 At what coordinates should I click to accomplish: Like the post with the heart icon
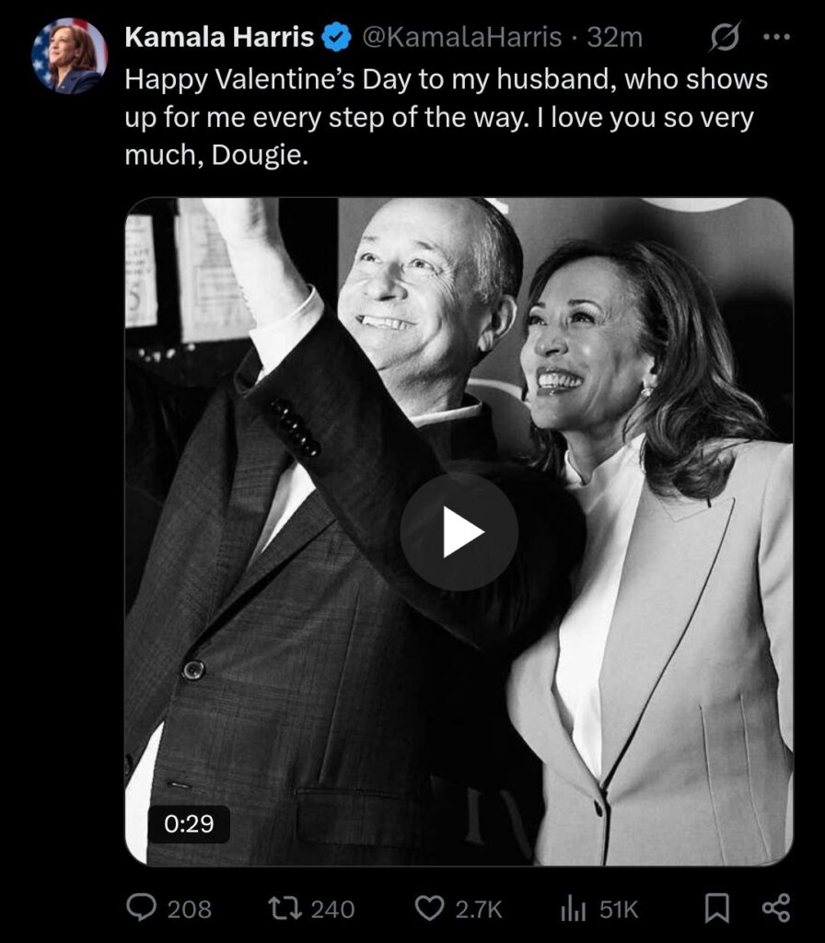click(x=429, y=909)
